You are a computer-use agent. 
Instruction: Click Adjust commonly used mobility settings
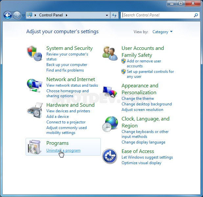67,130
